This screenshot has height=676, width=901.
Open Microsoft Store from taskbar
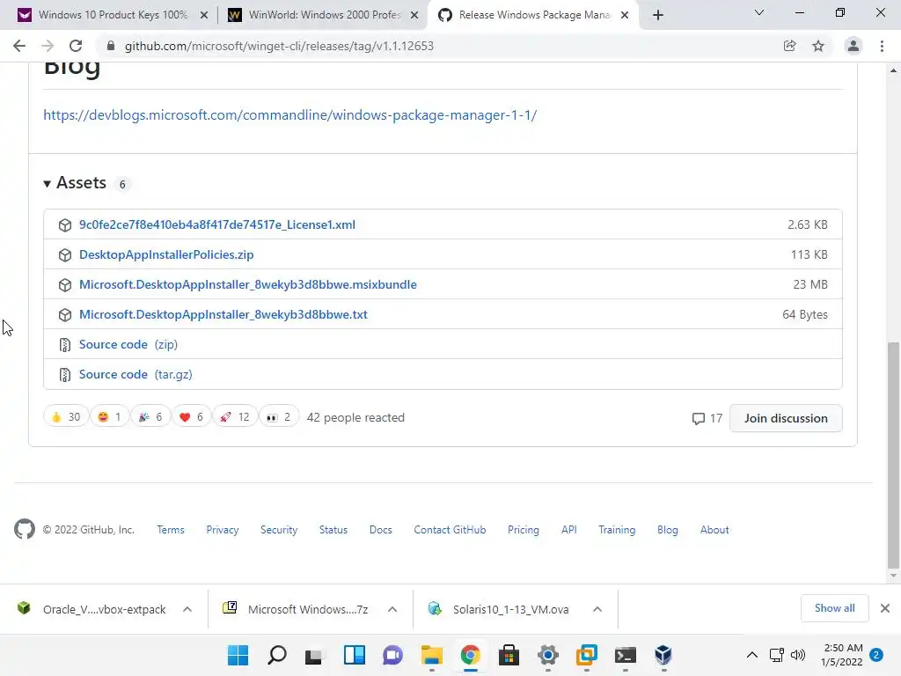[x=509, y=655]
